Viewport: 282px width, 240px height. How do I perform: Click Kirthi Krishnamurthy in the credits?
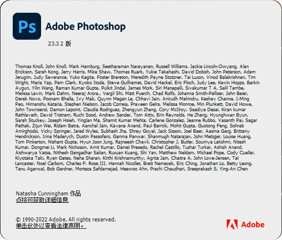[x=123, y=158]
